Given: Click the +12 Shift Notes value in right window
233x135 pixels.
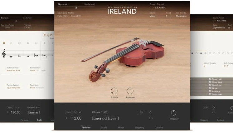Looking at the screenshot, I should coord(226,66).
